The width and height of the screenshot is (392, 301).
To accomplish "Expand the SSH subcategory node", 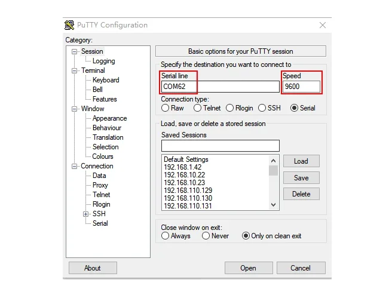I will click(x=86, y=214).
